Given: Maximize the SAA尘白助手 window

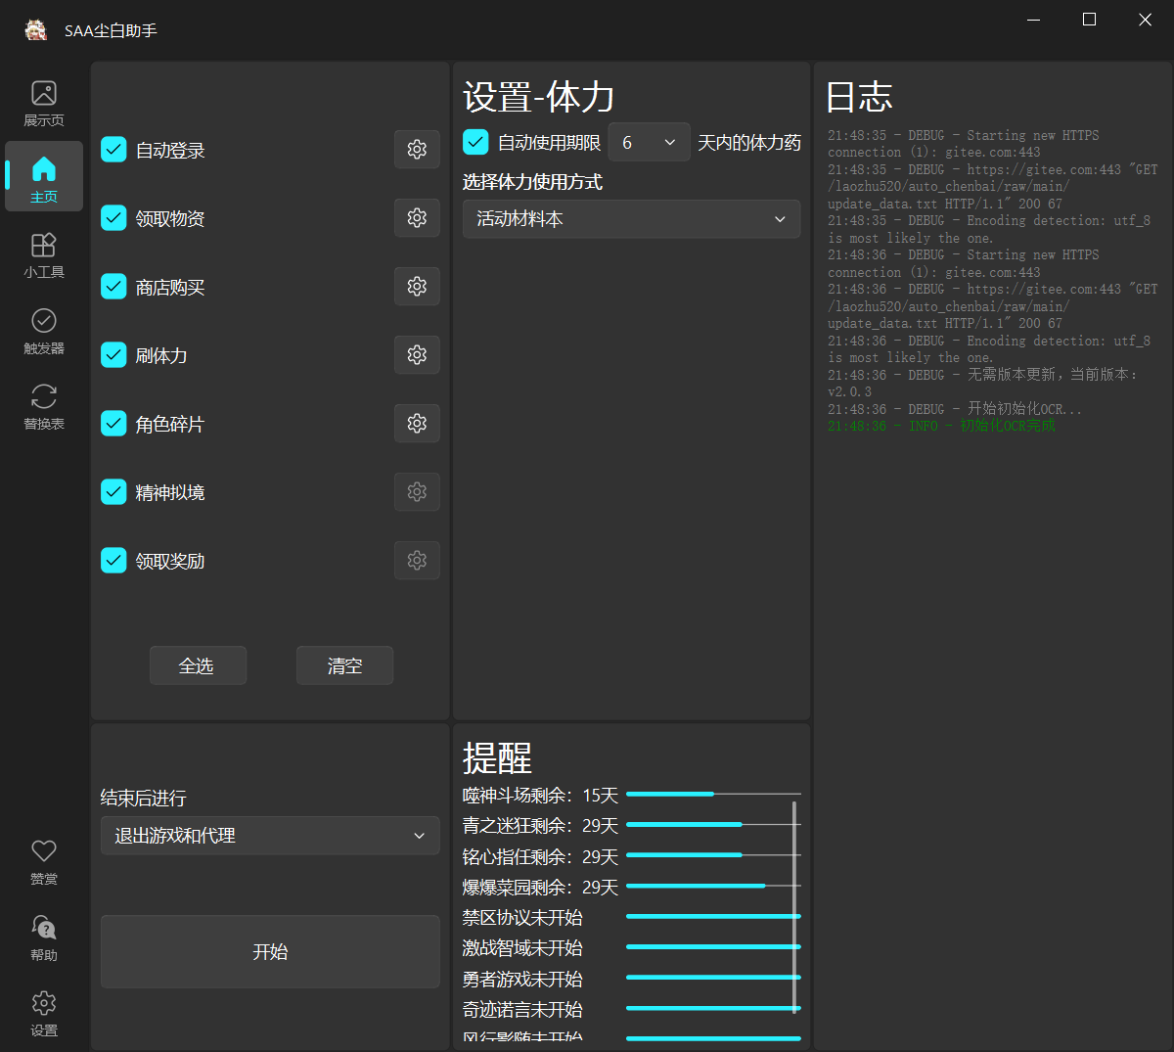Looking at the screenshot, I should pos(1089,20).
